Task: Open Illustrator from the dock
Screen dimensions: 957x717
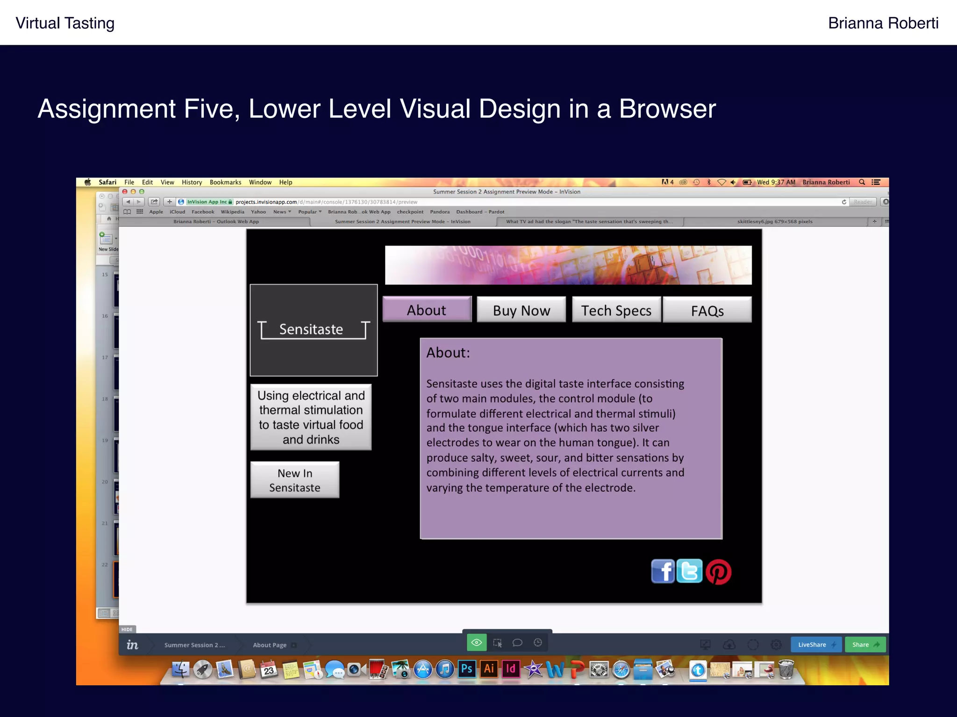Action: [489, 669]
